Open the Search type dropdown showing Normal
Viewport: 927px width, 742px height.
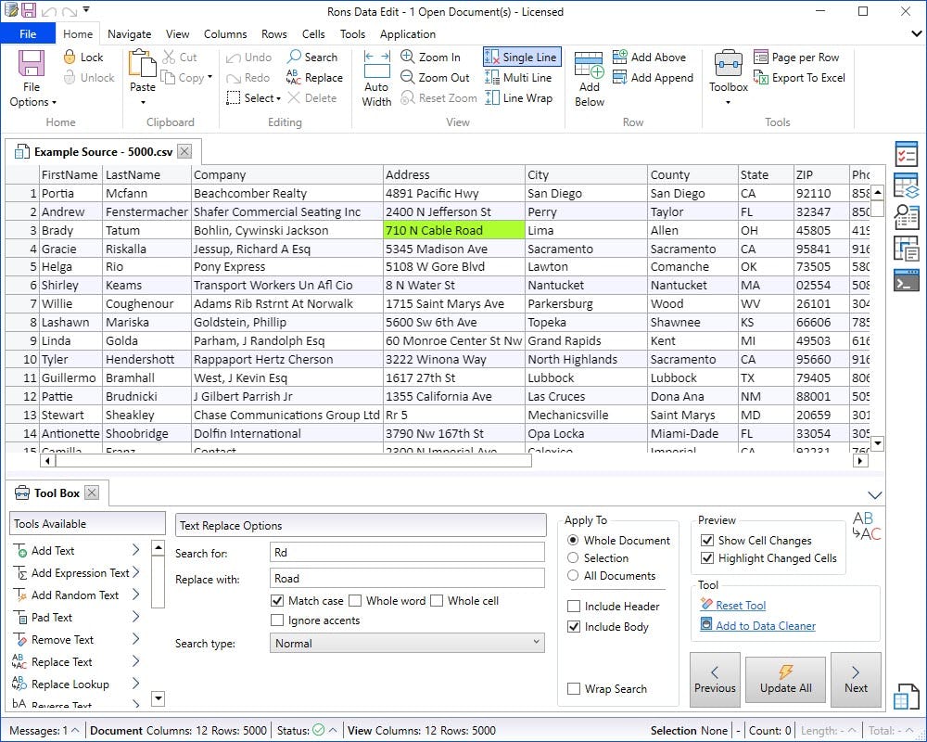tap(406, 644)
